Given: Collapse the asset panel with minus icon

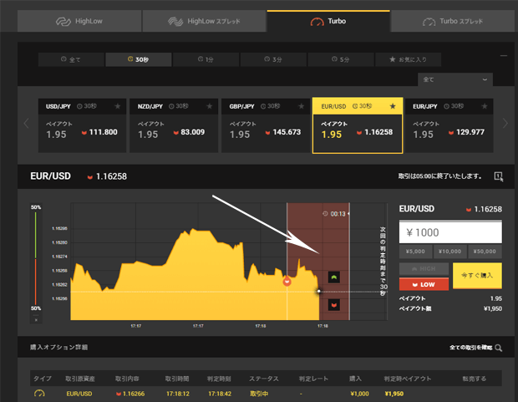Looking at the screenshot, I should [504, 55].
